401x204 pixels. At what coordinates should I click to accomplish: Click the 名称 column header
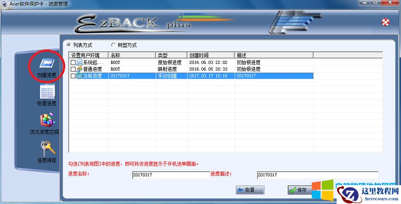132,55
